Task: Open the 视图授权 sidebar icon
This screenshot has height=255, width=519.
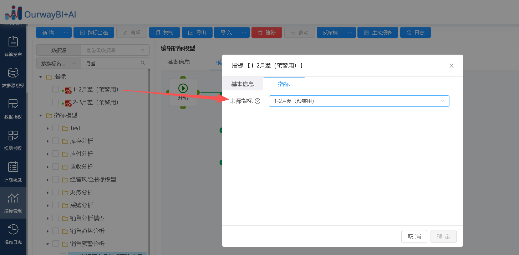Action: coord(13,136)
